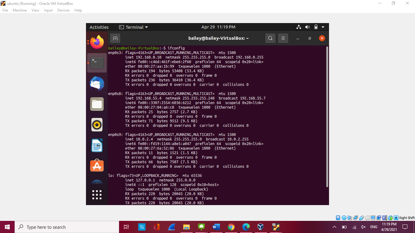
Task: Click Activities in the top bar
Action: point(99,27)
